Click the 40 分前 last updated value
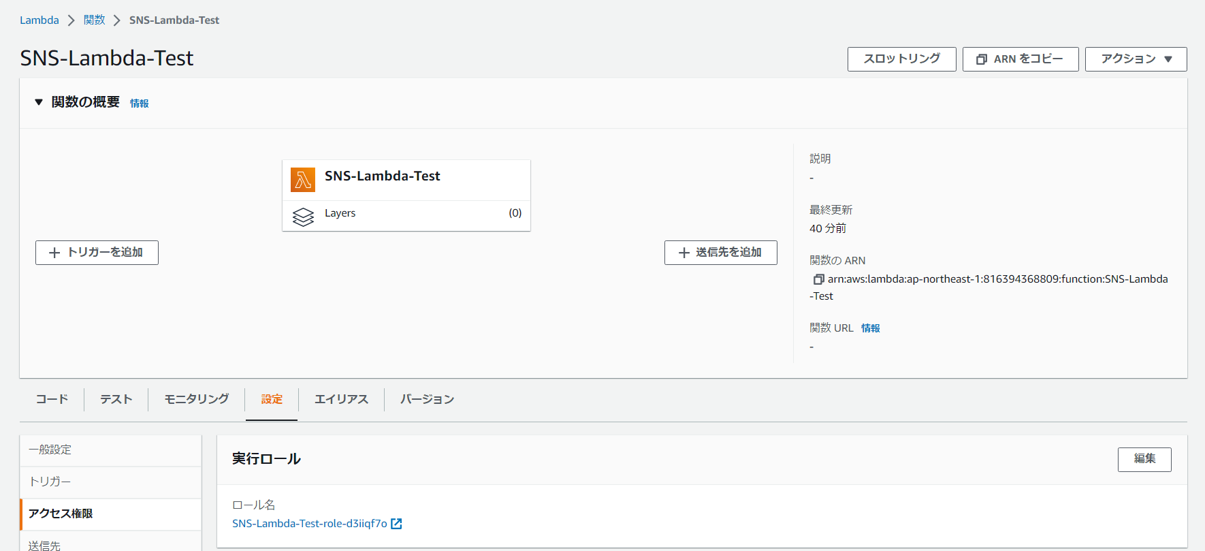The width and height of the screenshot is (1205, 551). pyautogui.click(x=828, y=229)
